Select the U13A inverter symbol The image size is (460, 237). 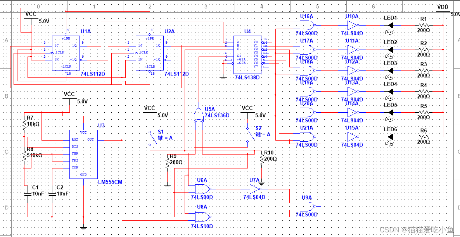pos(353,91)
